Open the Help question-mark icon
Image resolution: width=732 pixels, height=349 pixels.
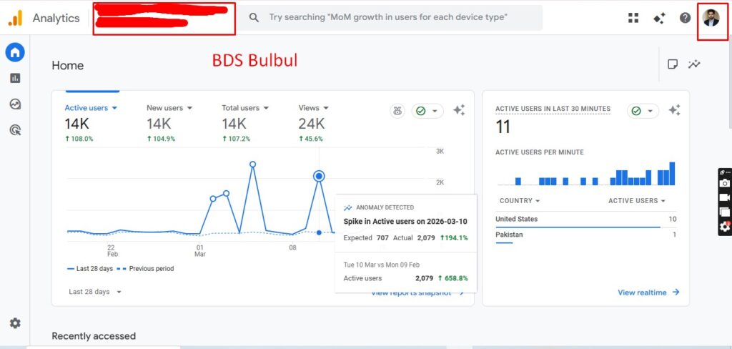coord(685,18)
